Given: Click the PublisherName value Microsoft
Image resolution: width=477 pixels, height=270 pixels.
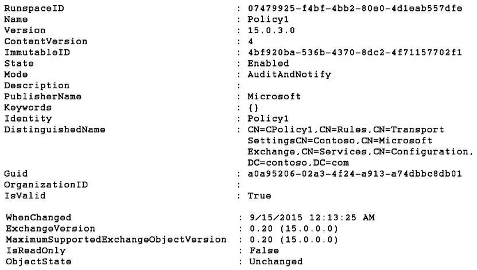Looking at the screenshot, I should point(274,96).
